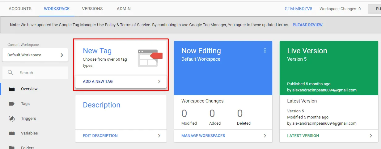381x149 pixels.
Task: Click the Triggers sidebar icon
Action: point(12,119)
